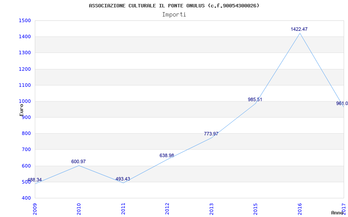
Task: Click the 1000 y-axis tick label
Action: point(25,102)
